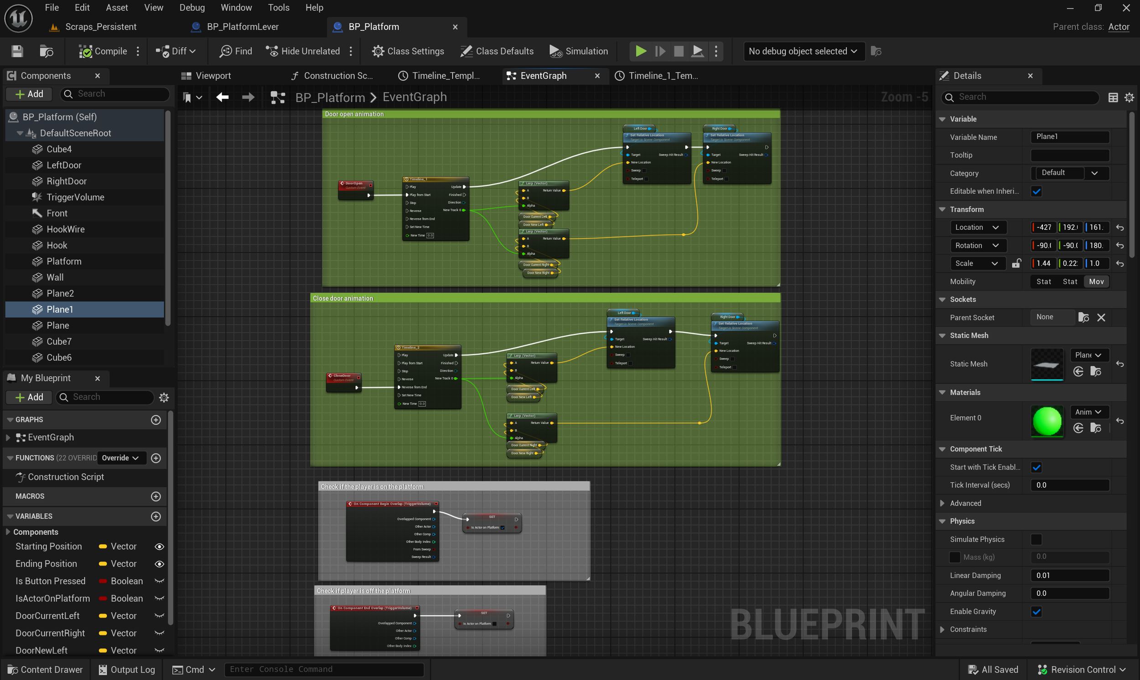Click the green material Element 0 swatch
1140x680 pixels.
click(1047, 421)
